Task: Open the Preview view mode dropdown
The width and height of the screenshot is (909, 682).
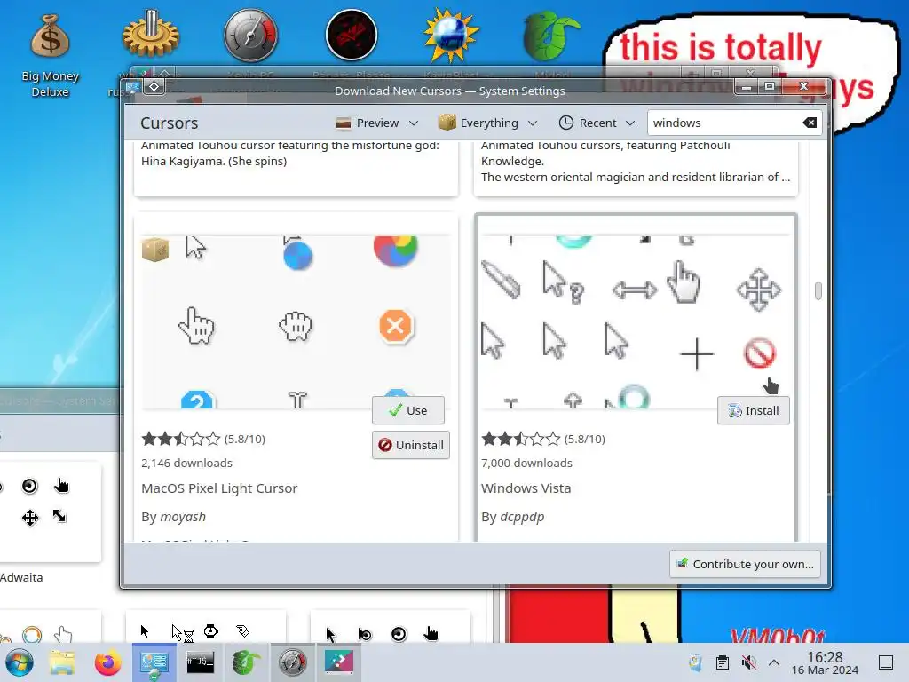Action: pyautogui.click(x=376, y=123)
